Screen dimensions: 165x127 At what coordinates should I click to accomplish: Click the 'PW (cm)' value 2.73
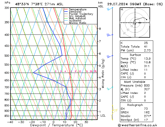click(147, 50)
